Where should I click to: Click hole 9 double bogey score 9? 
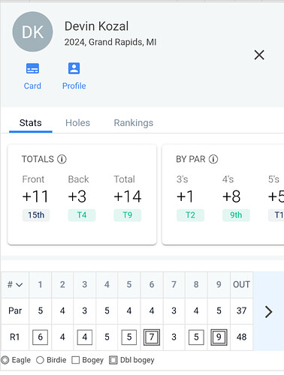[x=219, y=337]
